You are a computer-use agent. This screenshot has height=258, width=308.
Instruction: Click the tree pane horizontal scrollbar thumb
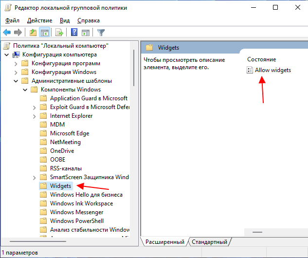38,241
